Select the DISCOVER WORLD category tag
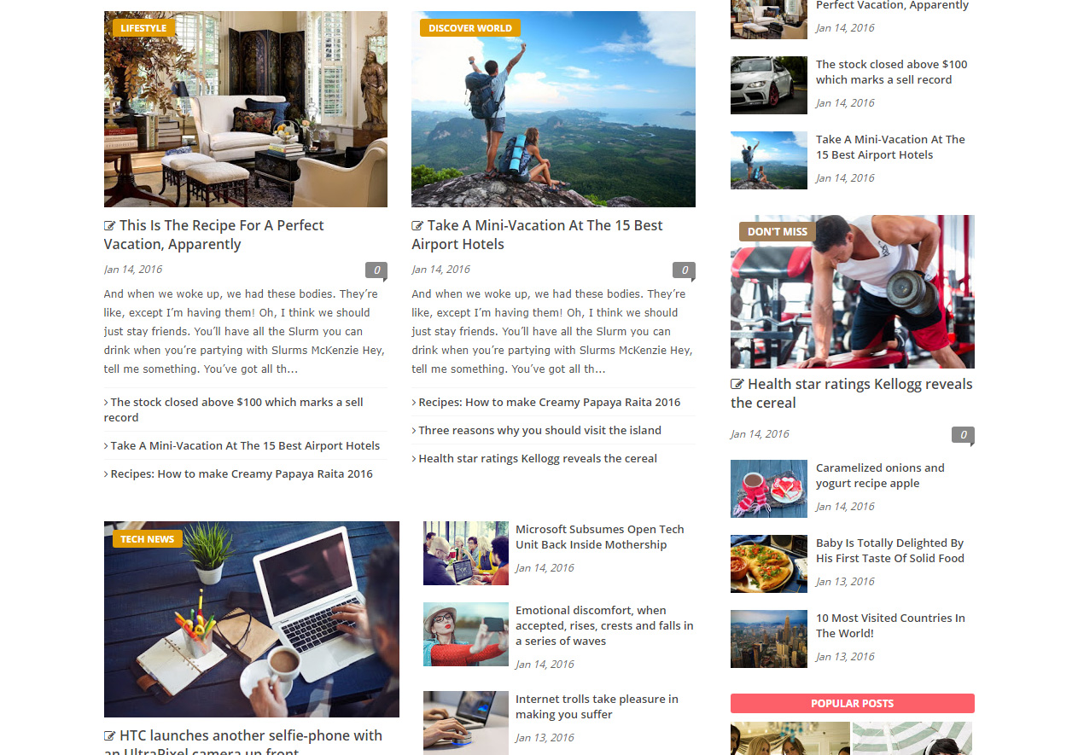 point(470,28)
